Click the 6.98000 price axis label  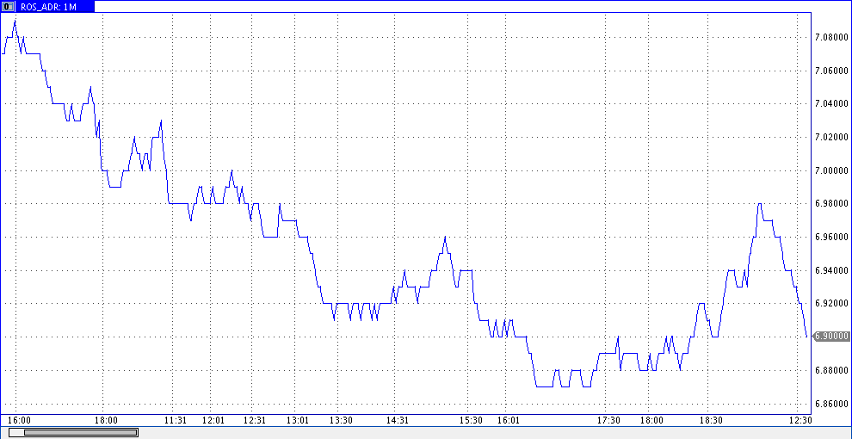pos(832,204)
